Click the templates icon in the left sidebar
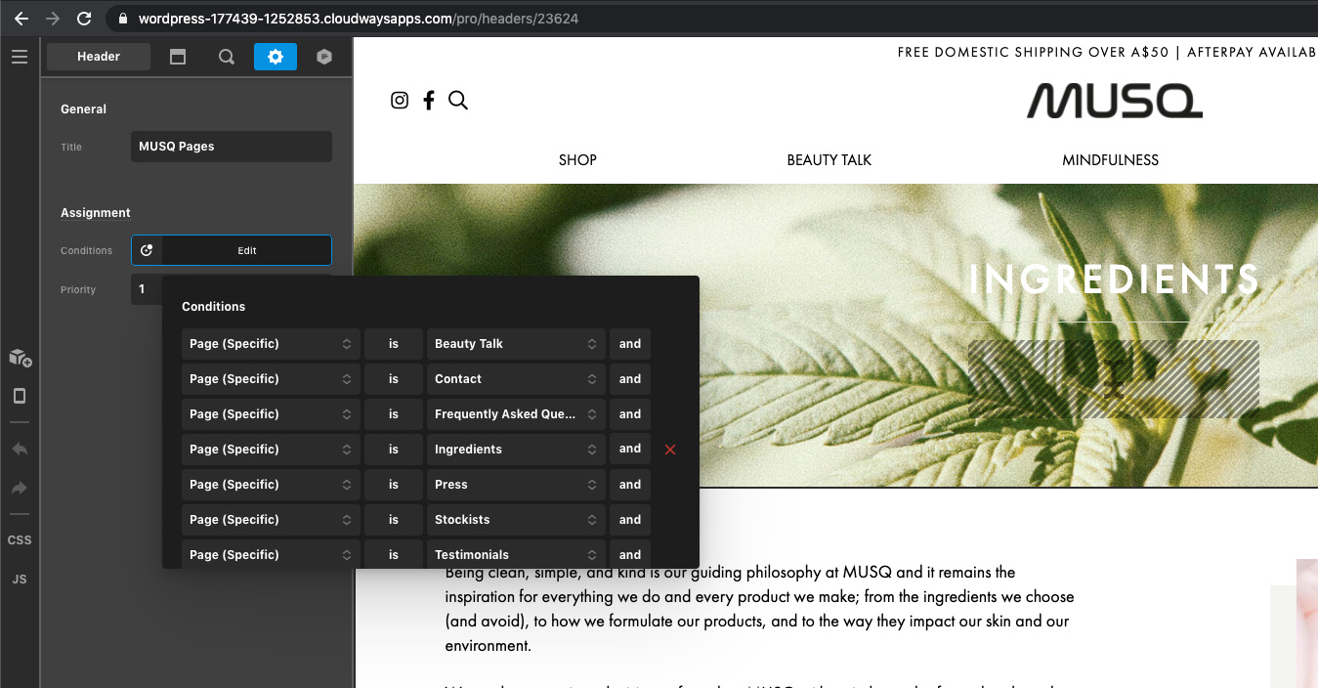The width and height of the screenshot is (1318, 688). point(20,358)
